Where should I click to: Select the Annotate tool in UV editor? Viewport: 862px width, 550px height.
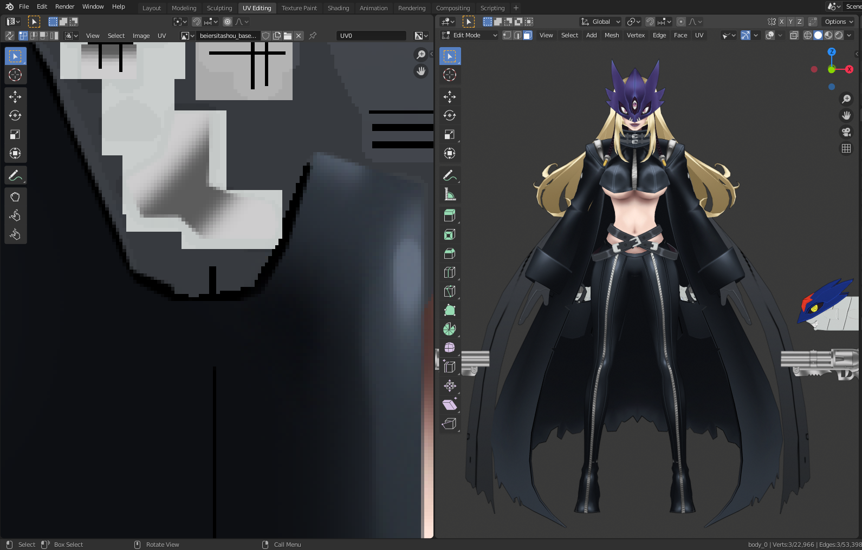[15, 175]
